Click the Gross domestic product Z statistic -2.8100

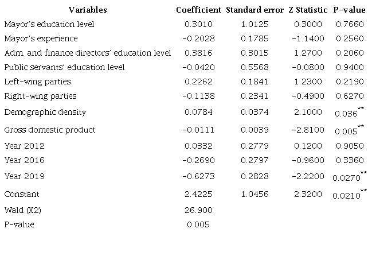point(308,130)
